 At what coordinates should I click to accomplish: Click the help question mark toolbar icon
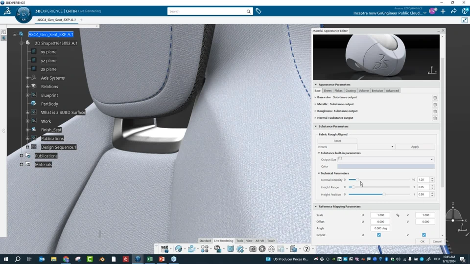[306, 249]
